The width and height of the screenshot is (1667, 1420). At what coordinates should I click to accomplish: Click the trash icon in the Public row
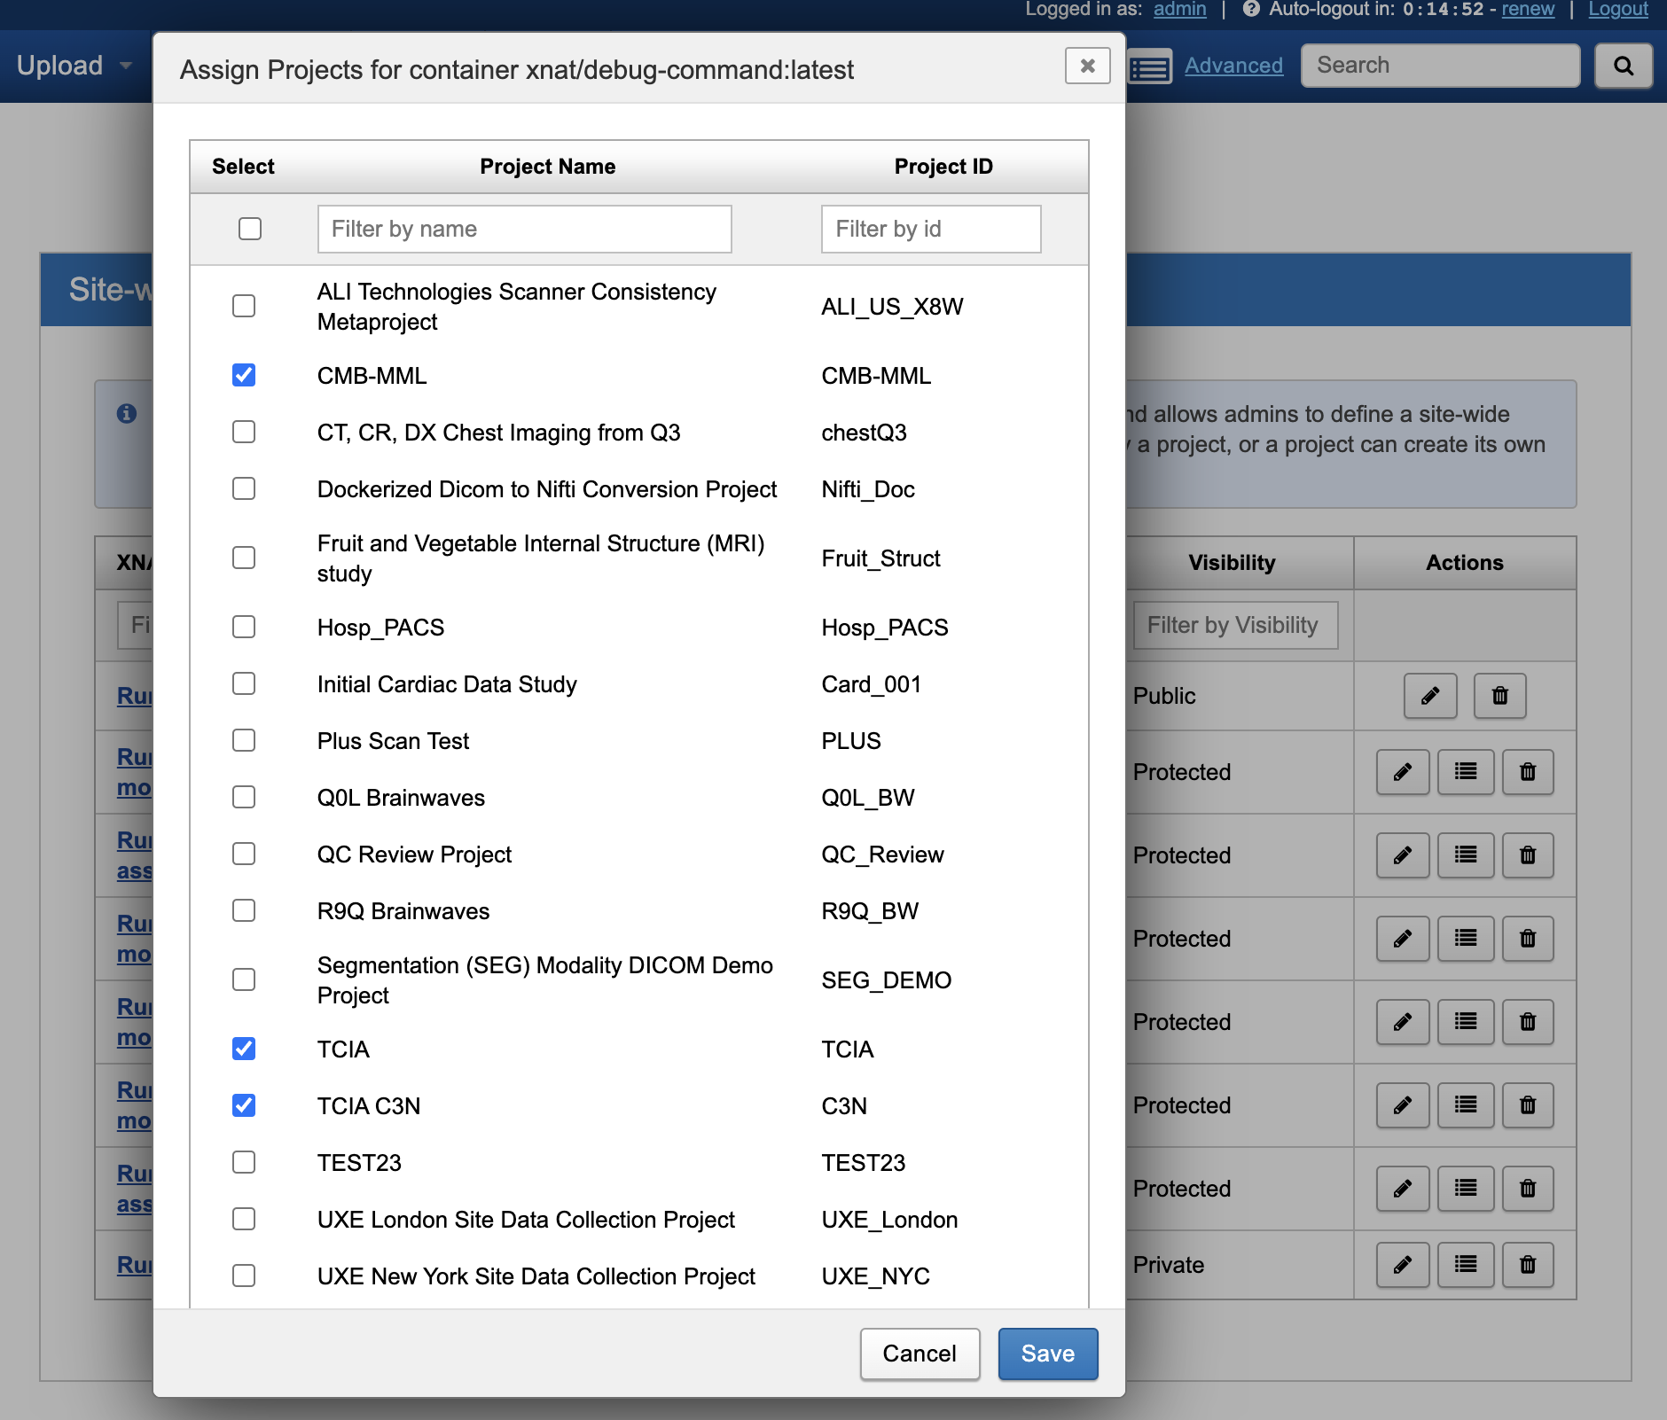coord(1499,696)
